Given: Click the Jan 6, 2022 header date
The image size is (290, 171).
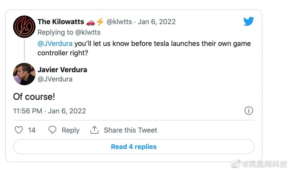Looking at the screenshot, I should 157,22.
